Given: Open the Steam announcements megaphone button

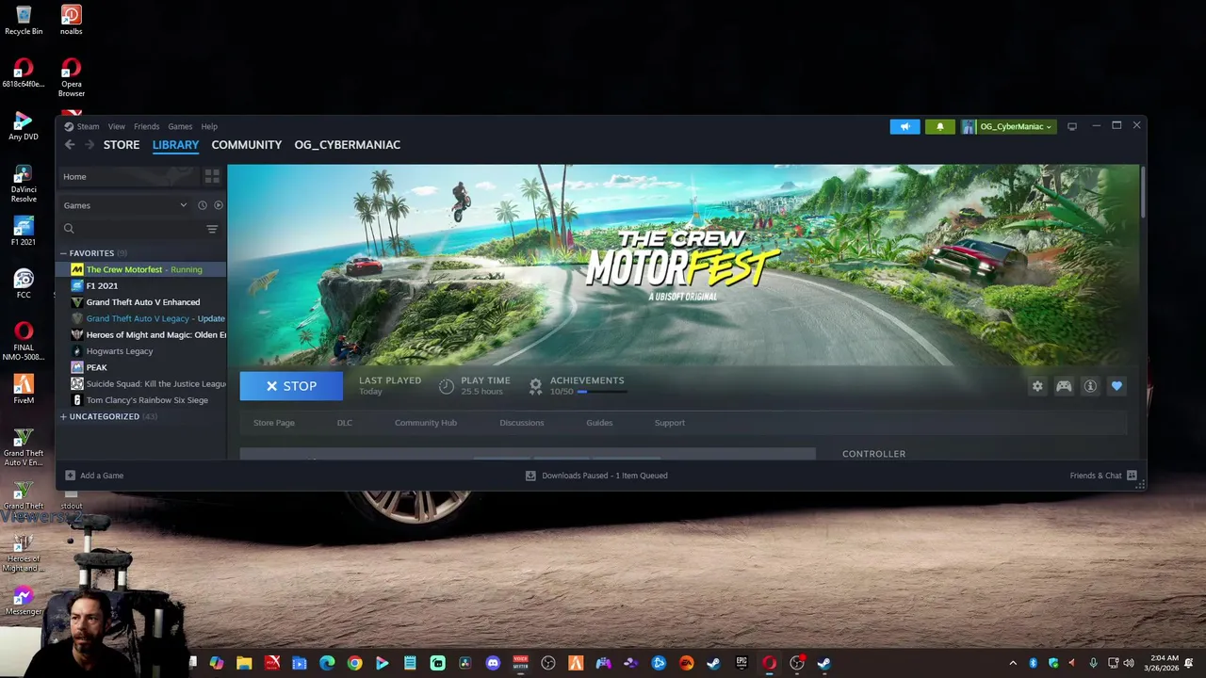Looking at the screenshot, I should (904, 126).
